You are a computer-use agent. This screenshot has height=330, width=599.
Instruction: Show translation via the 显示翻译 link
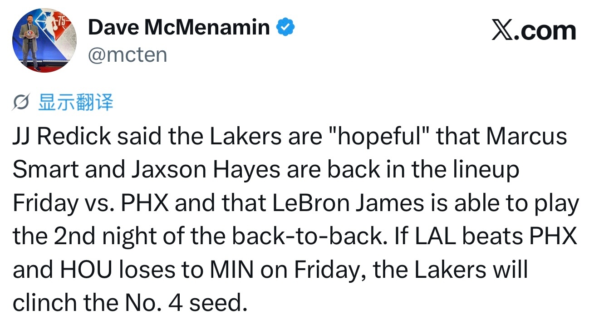click(x=75, y=103)
